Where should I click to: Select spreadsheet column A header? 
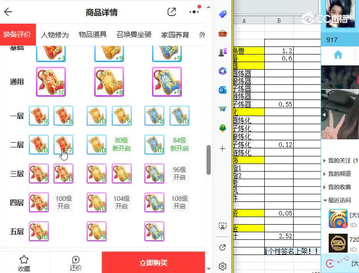point(249,20)
